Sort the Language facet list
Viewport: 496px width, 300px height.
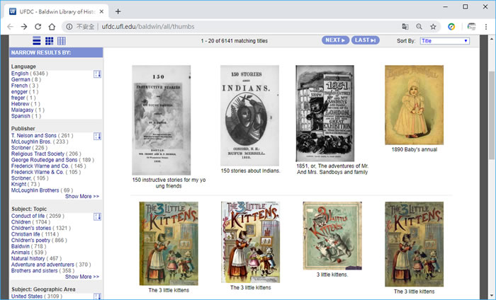pos(98,74)
